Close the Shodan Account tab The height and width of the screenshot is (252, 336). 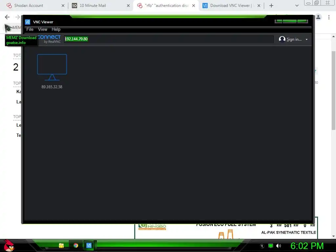tap(63, 6)
